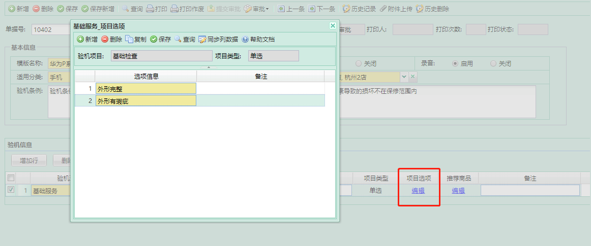The height and width of the screenshot is (246, 591).
Task: Tick the select-all checkbox in the 验机信息 header
Action: [11, 178]
